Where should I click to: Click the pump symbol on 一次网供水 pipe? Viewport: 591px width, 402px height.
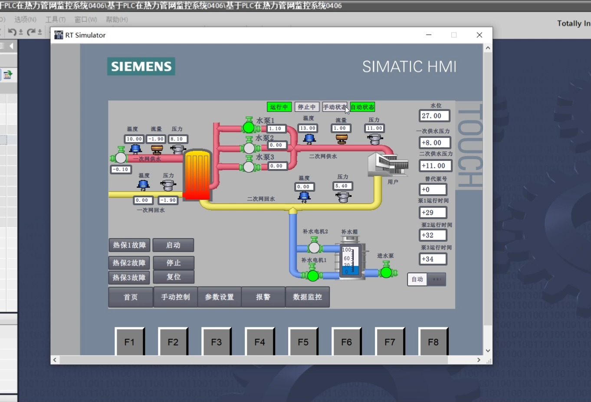click(x=121, y=157)
